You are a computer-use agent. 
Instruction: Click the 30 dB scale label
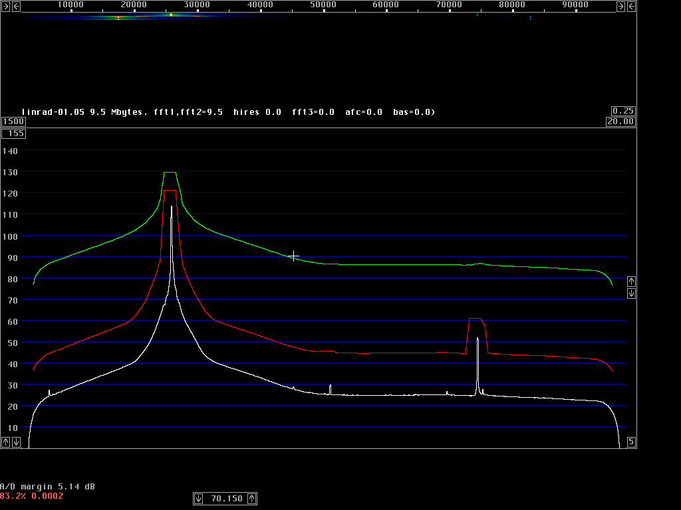(13, 385)
